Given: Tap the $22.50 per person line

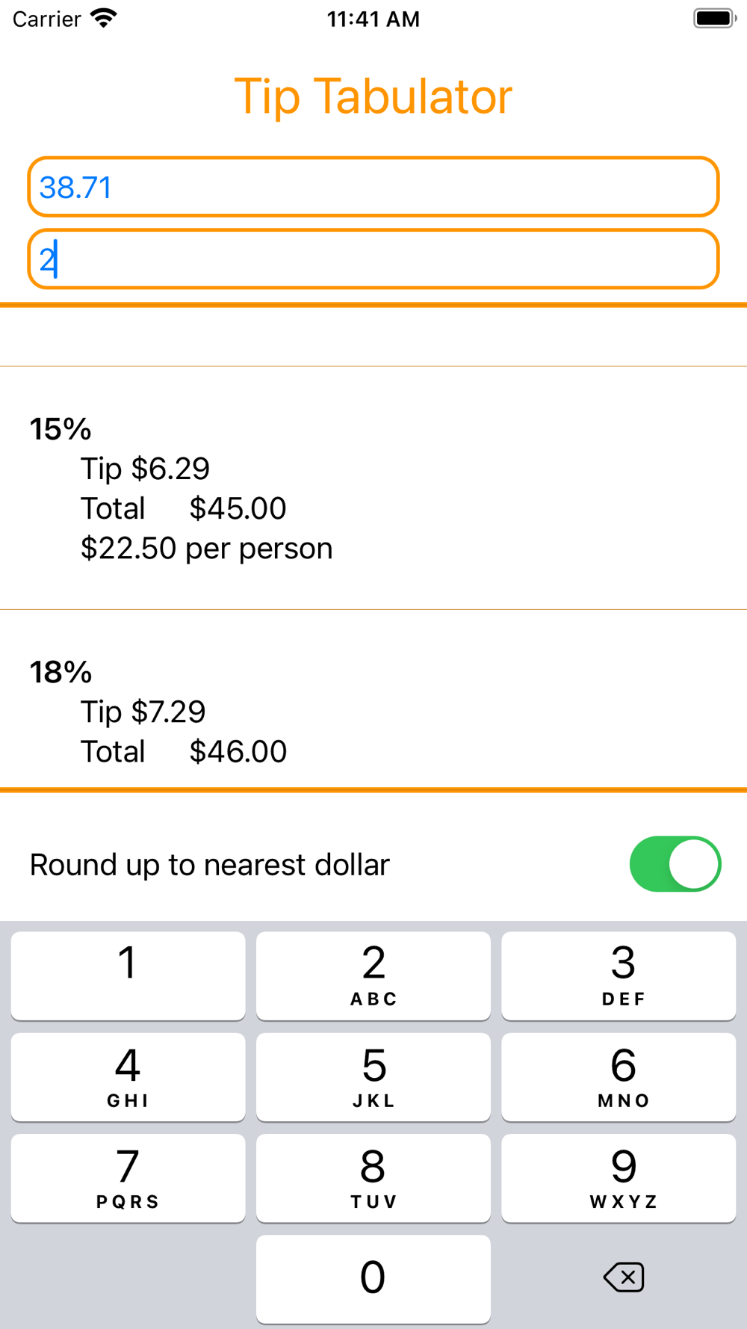Looking at the screenshot, I should coord(207,549).
